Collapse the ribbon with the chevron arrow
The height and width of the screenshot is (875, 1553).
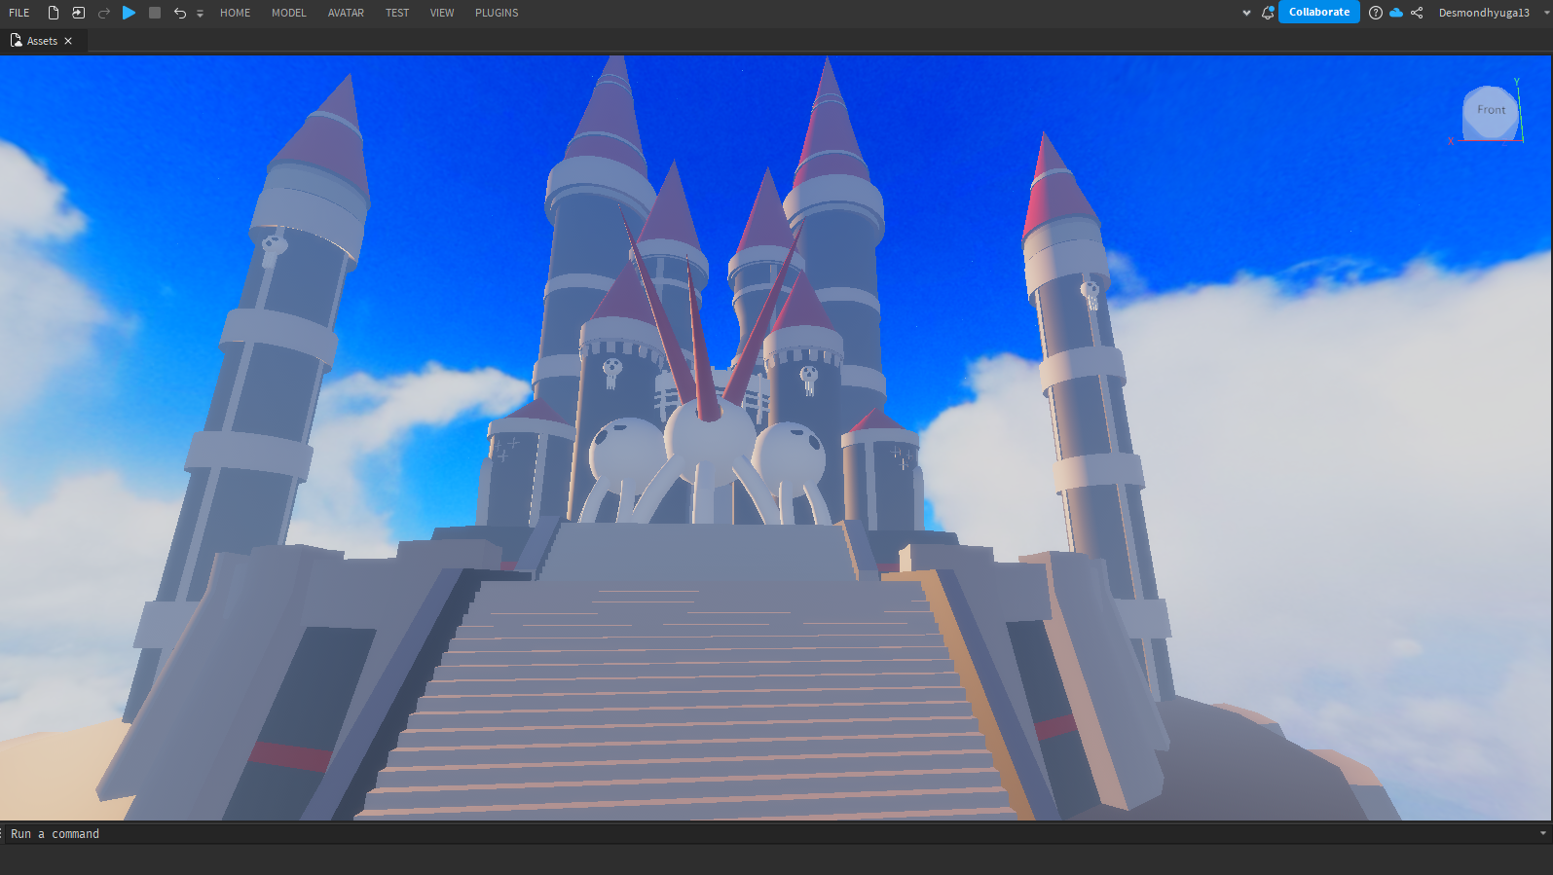1246,13
